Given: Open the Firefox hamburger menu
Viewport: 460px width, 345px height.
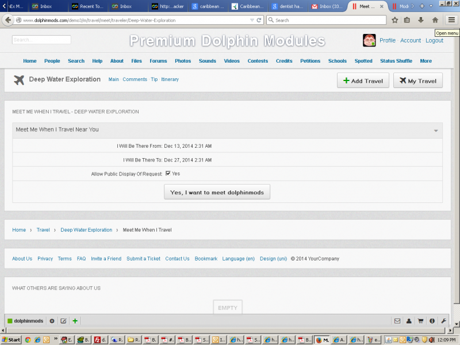Looking at the screenshot, I should tap(451, 20).
